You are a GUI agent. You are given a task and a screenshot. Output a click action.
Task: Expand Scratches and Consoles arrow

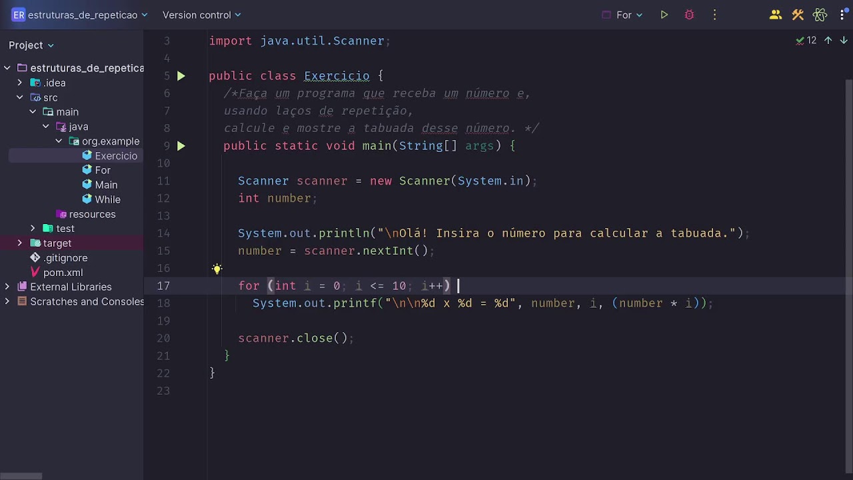(x=7, y=301)
